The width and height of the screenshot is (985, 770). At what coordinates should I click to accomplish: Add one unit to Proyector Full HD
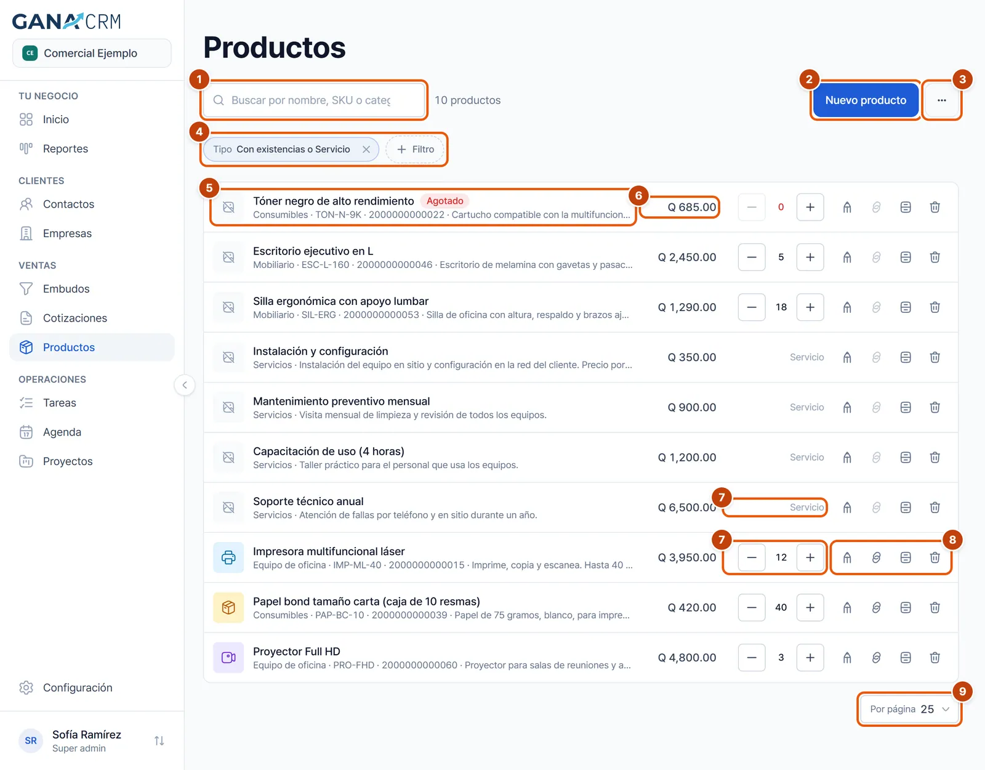click(810, 657)
